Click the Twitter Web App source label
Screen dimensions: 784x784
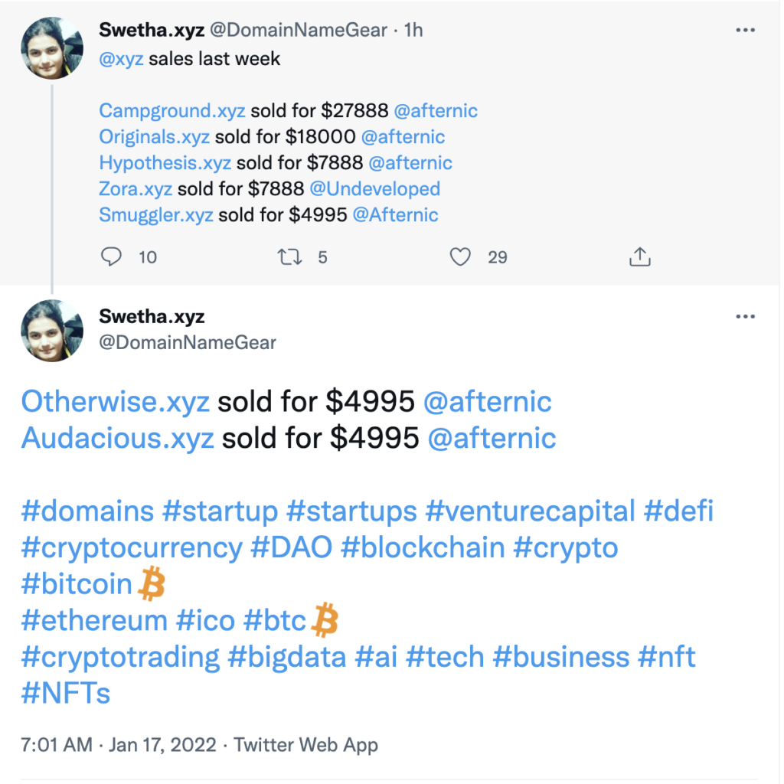tap(305, 744)
